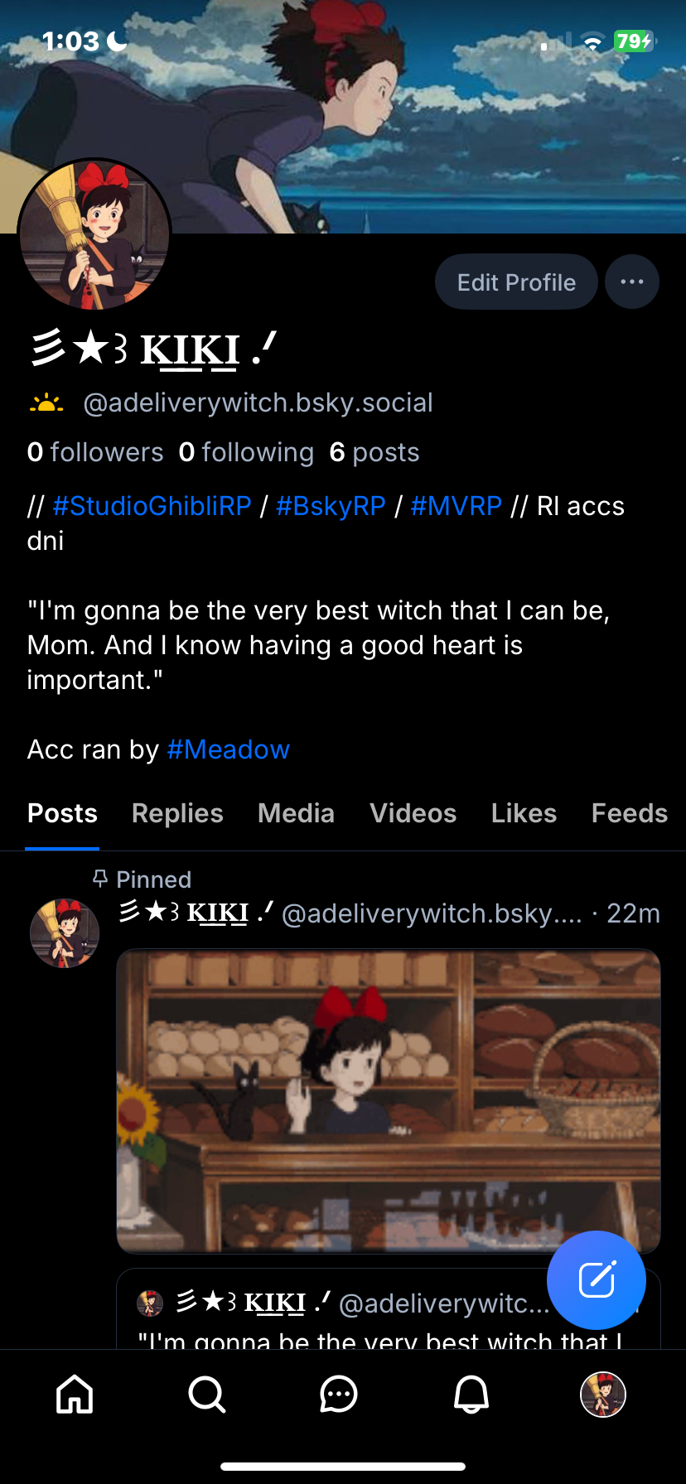Open the Search magnifier icon
Screen dimensions: 686x1484
coord(206,1394)
